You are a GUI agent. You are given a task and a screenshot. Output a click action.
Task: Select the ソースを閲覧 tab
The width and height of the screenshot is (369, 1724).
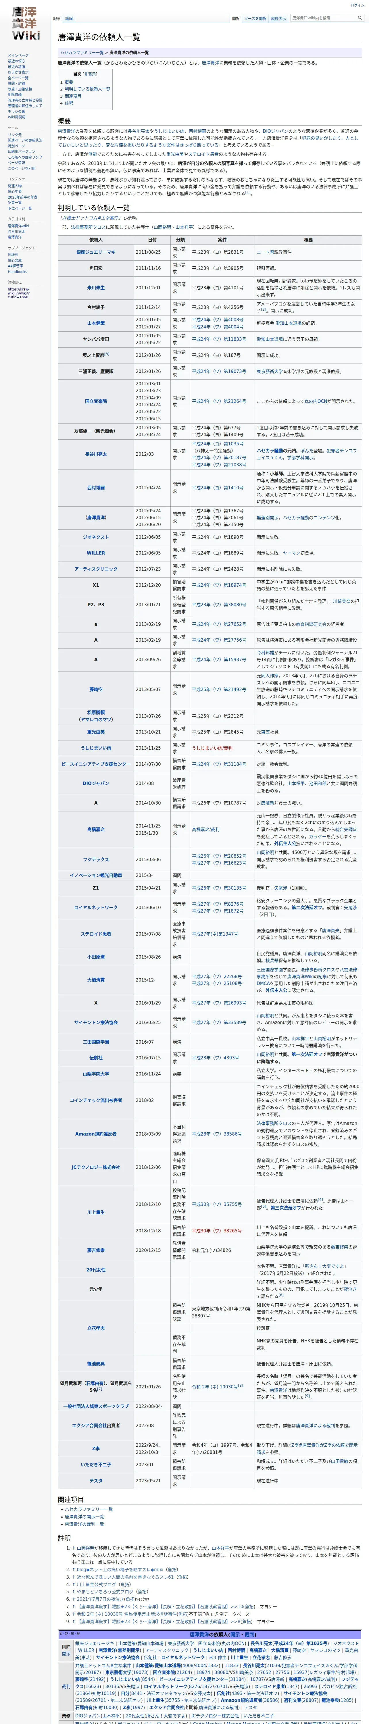[x=255, y=19]
